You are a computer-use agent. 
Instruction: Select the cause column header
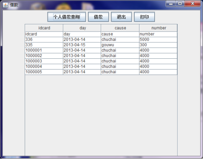[120, 28]
